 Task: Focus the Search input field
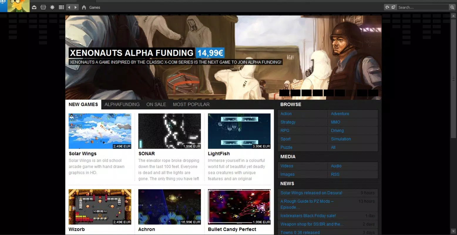423,7
